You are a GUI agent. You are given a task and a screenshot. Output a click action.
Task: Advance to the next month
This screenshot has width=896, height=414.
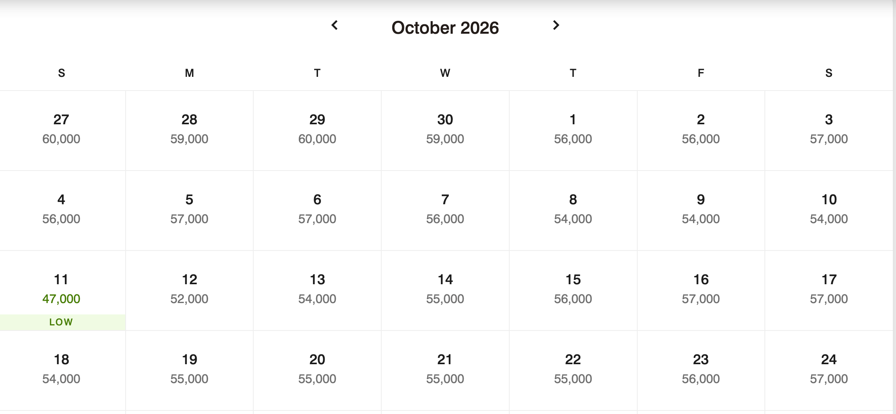point(556,25)
